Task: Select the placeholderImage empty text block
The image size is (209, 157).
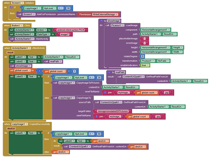Action: point(144,38)
